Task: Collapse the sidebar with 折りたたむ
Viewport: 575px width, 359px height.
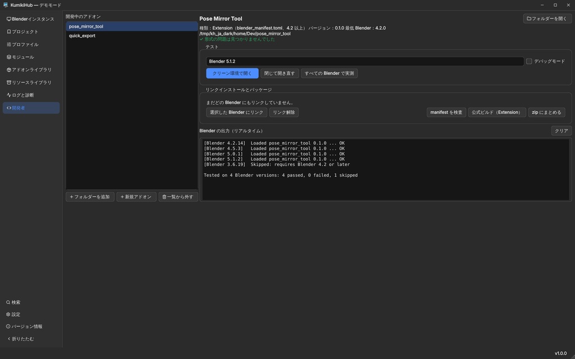Action: 31,339
